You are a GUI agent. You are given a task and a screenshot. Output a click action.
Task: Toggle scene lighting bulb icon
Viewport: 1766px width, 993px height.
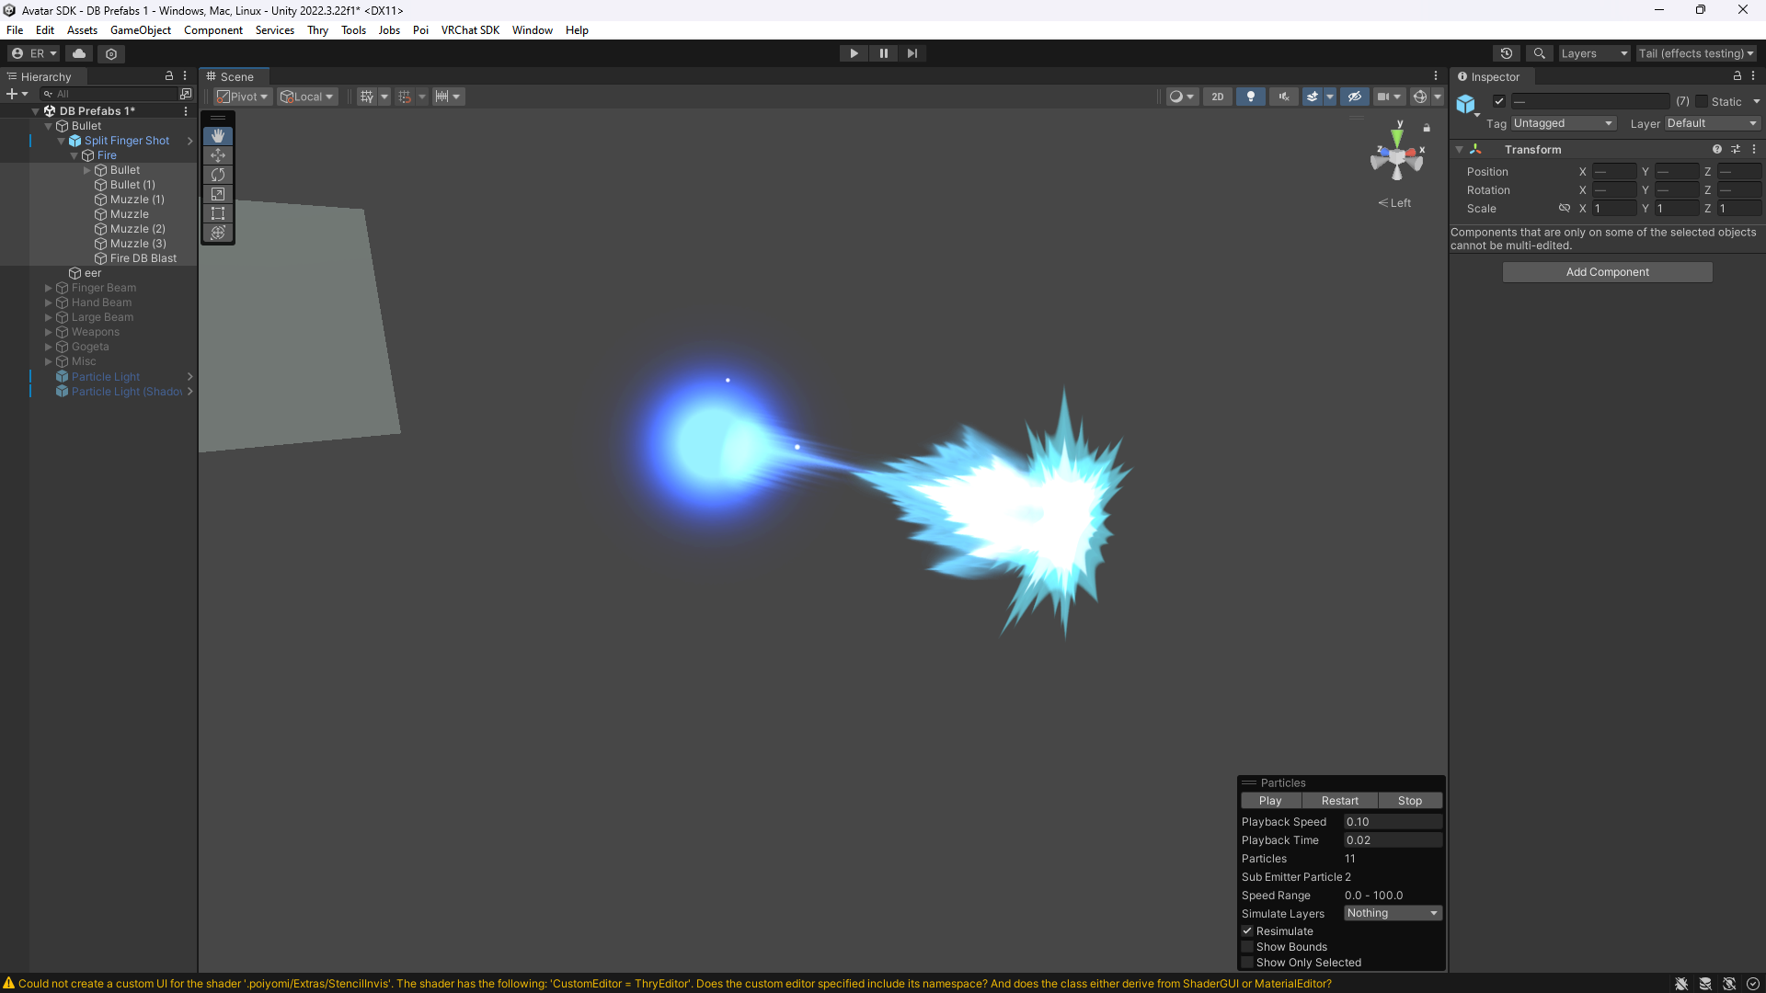click(x=1250, y=97)
